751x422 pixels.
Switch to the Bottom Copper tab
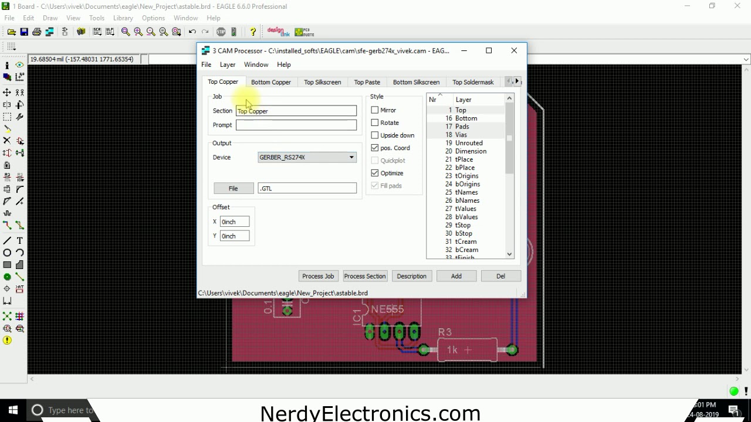[271, 82]
